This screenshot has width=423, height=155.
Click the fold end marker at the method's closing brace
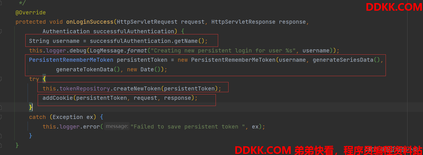pyautogui.click(x=1, y=146)
